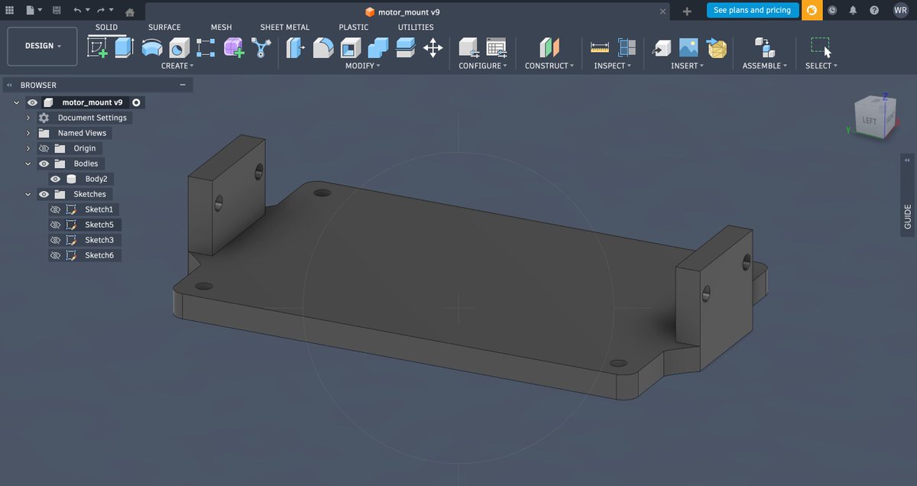
Task: Open the Data Panel grid icon
Action: coord(10,11)
